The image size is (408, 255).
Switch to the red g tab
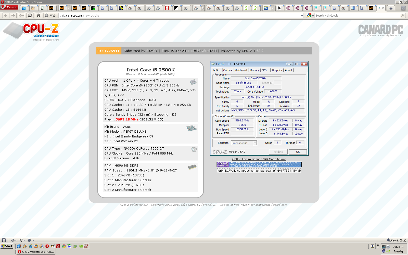tap(167, 8)
